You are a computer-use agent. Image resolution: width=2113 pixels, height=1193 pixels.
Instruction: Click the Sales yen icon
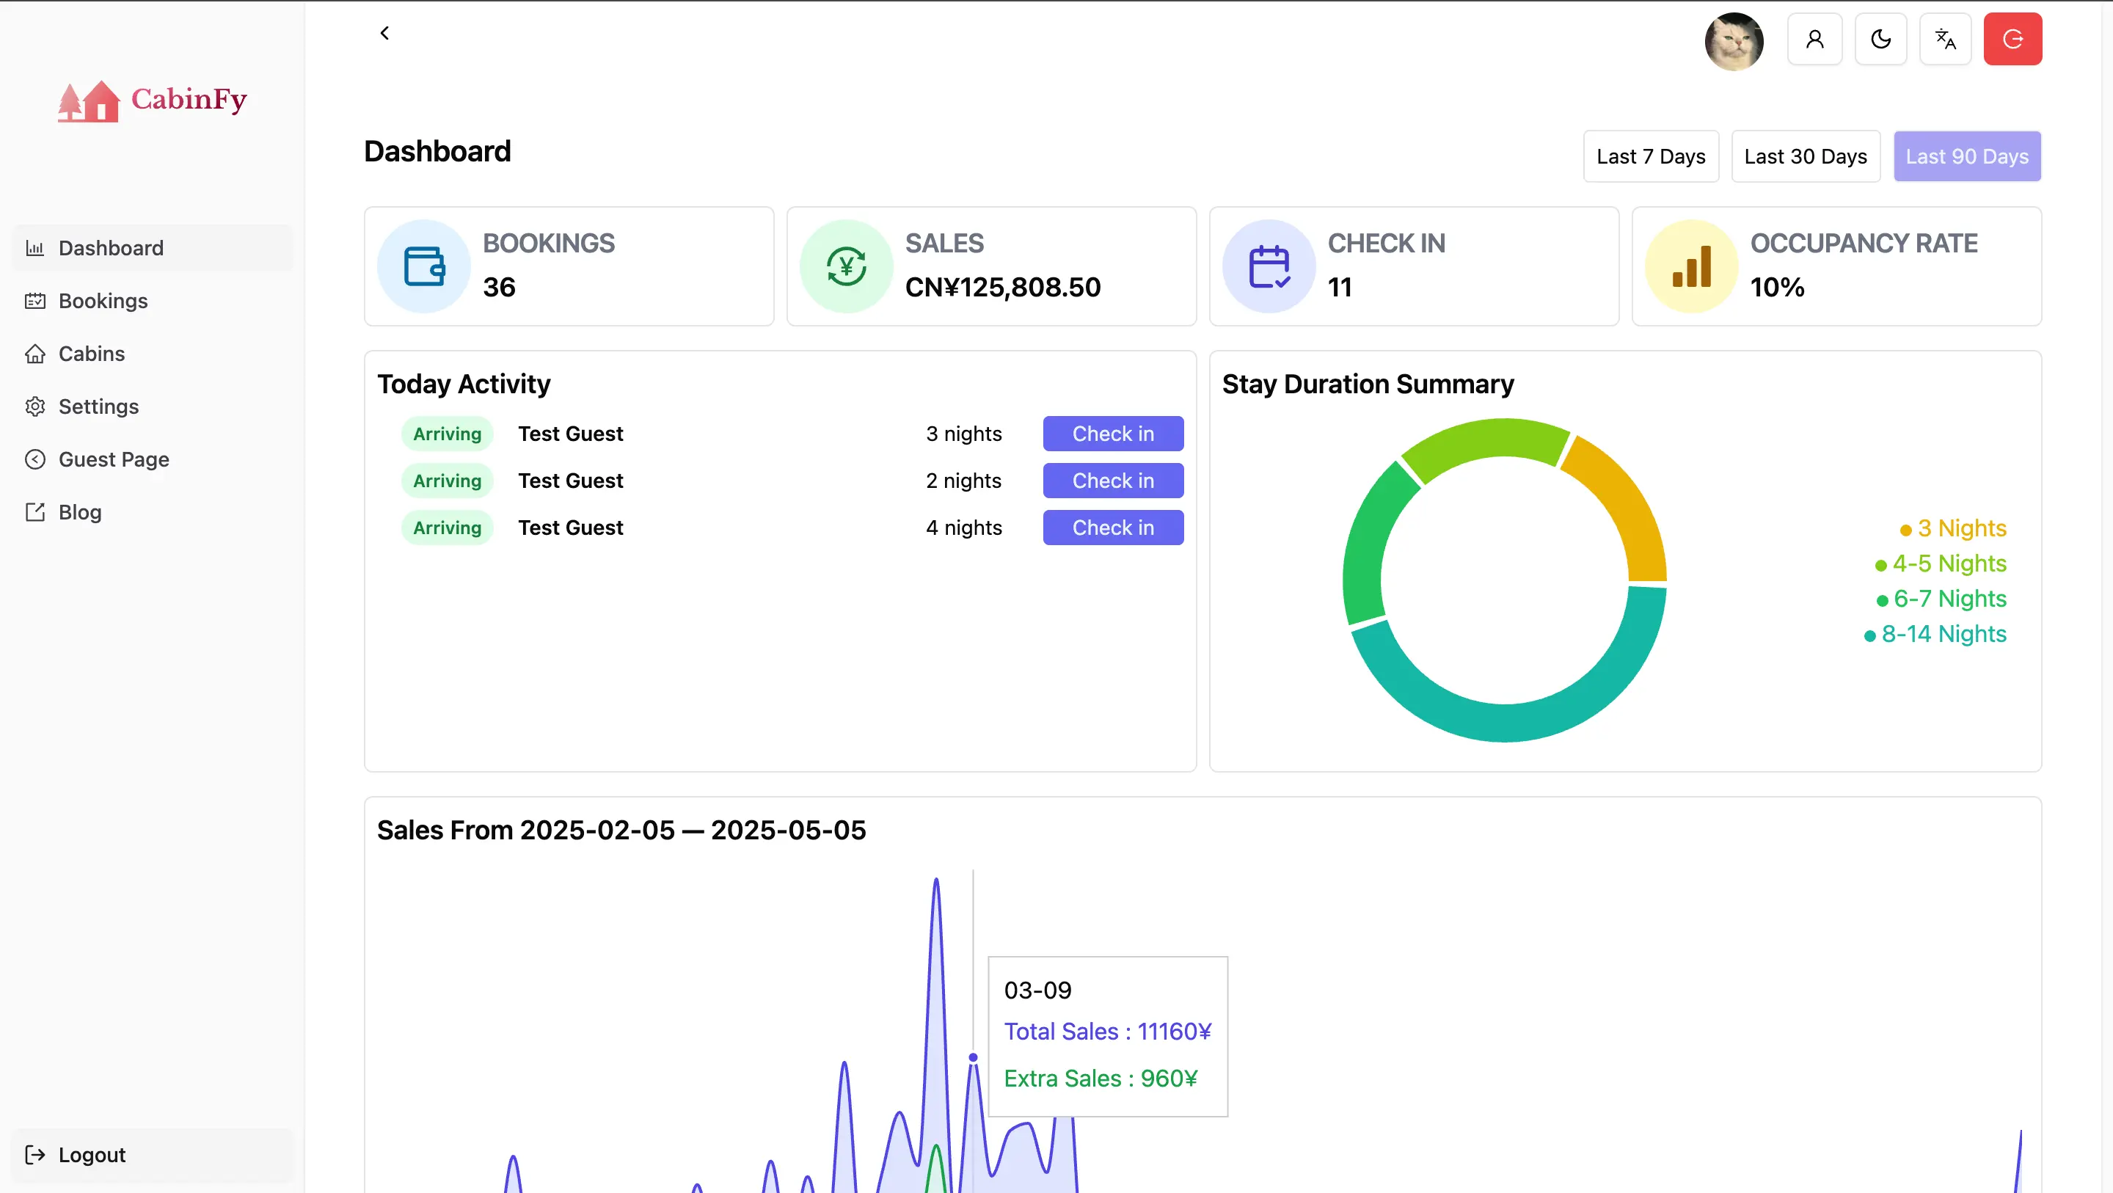(x=846, y=266)
